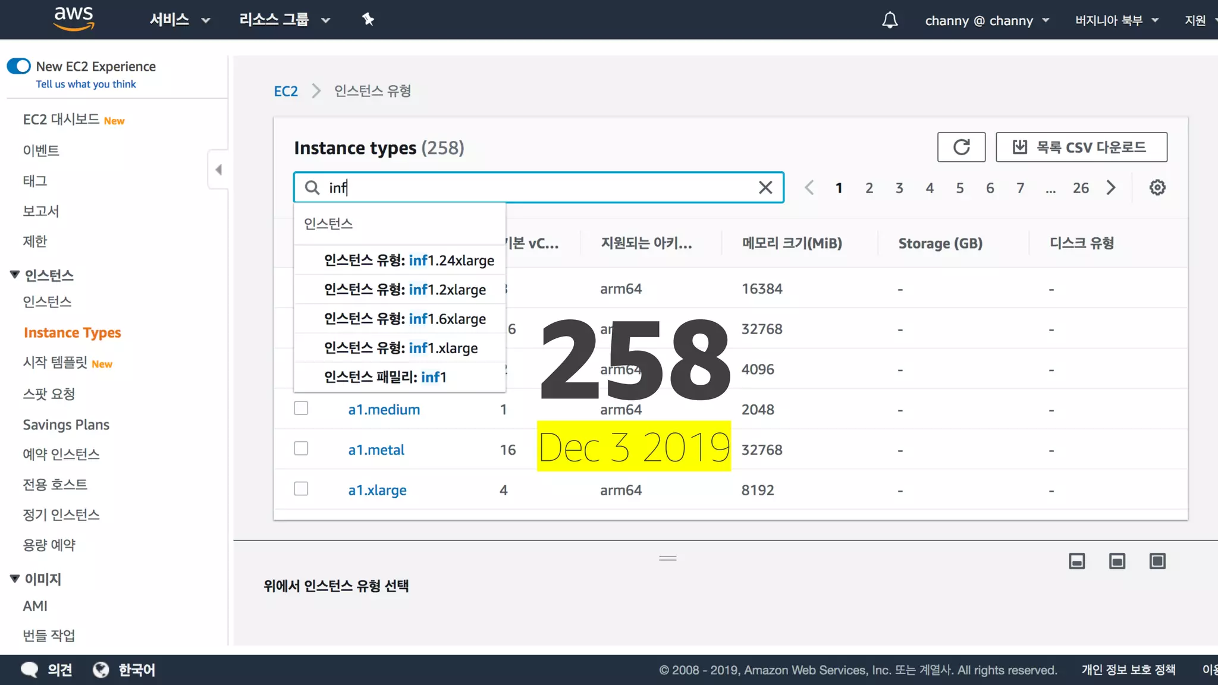Check the a1.medium row checkbox
The image size is (1218, 685).
click(301, 409)
